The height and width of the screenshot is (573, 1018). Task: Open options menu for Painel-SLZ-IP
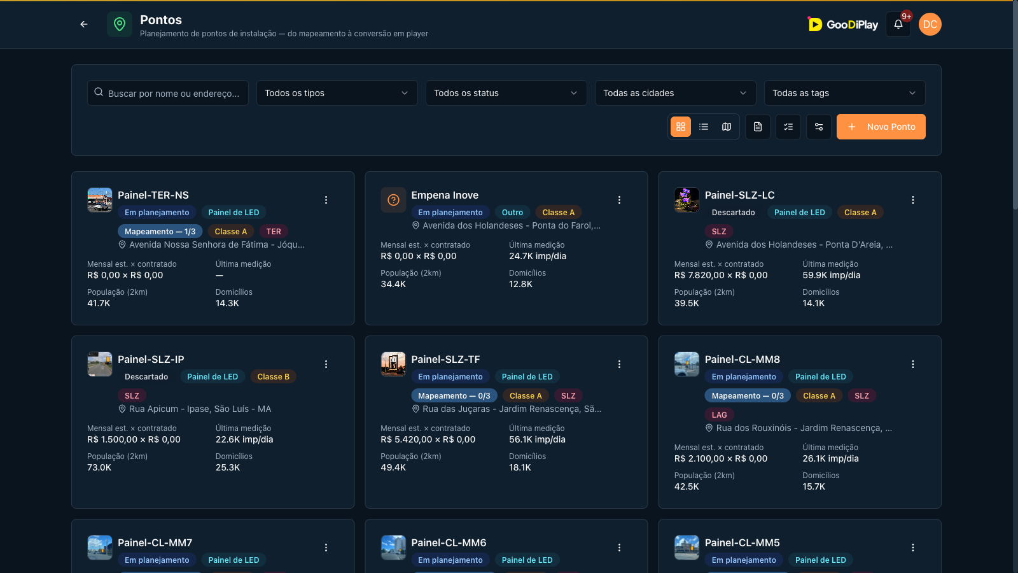point(326,364)
